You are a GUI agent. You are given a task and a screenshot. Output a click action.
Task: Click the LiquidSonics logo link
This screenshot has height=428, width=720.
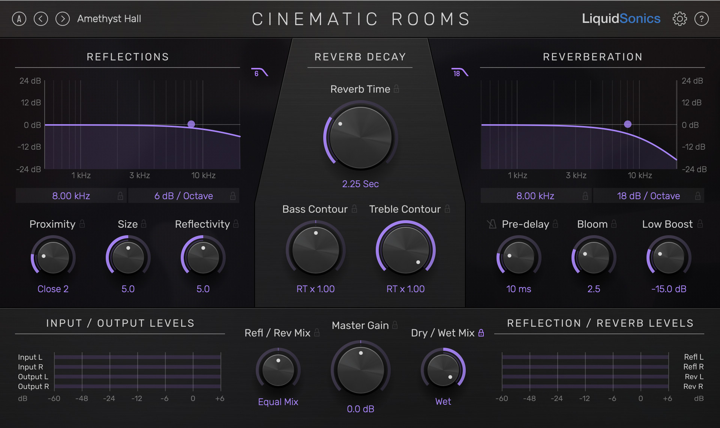(x=621, y=19)
